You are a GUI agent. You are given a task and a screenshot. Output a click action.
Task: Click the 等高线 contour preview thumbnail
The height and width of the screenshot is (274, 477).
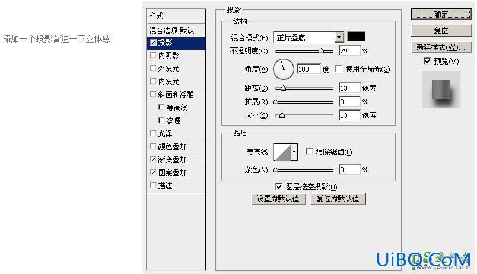(282, 152)
